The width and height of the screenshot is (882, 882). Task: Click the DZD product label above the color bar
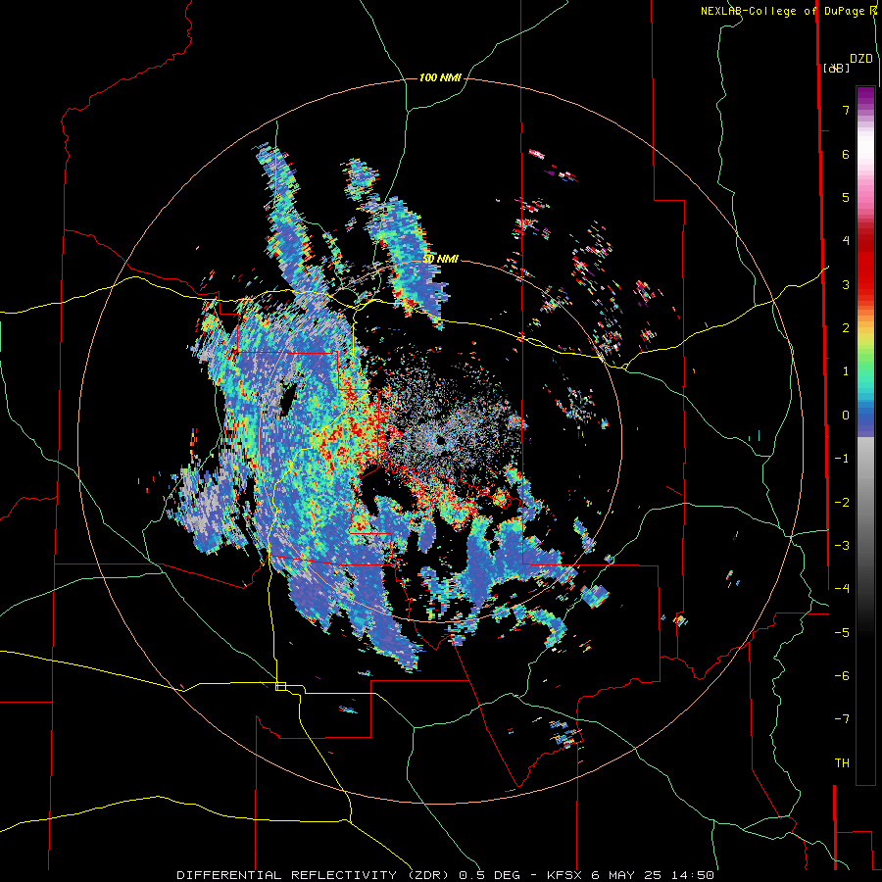[x=861, y=59]
